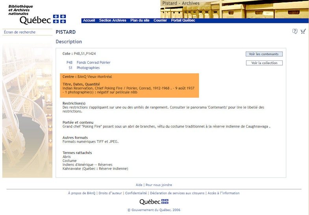Return to Écran de recherche
The image size is (309, 215).
pos(20,32)
